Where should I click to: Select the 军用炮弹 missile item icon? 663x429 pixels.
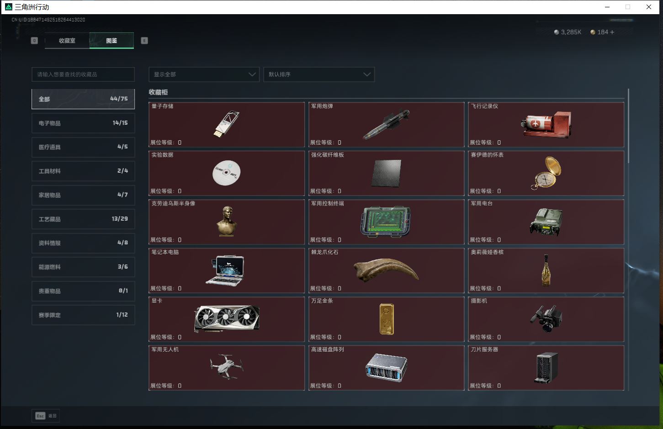tap(386, 124)
